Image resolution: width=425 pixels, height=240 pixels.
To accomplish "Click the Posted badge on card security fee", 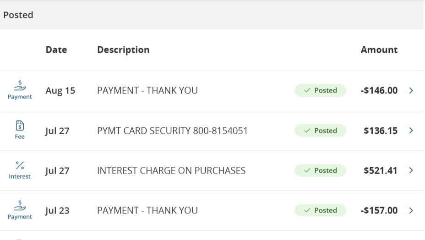I will tap(320, 131).
